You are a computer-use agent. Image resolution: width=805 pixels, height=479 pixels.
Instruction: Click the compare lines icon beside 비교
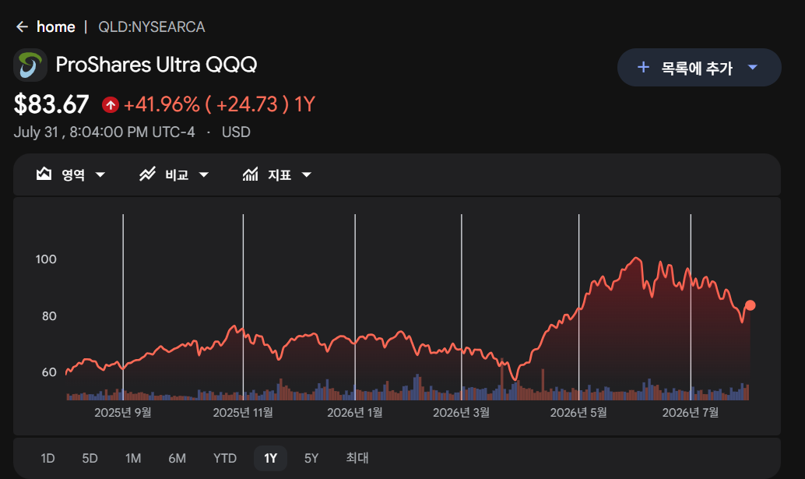pyautogui.click(x=147, y=174)
